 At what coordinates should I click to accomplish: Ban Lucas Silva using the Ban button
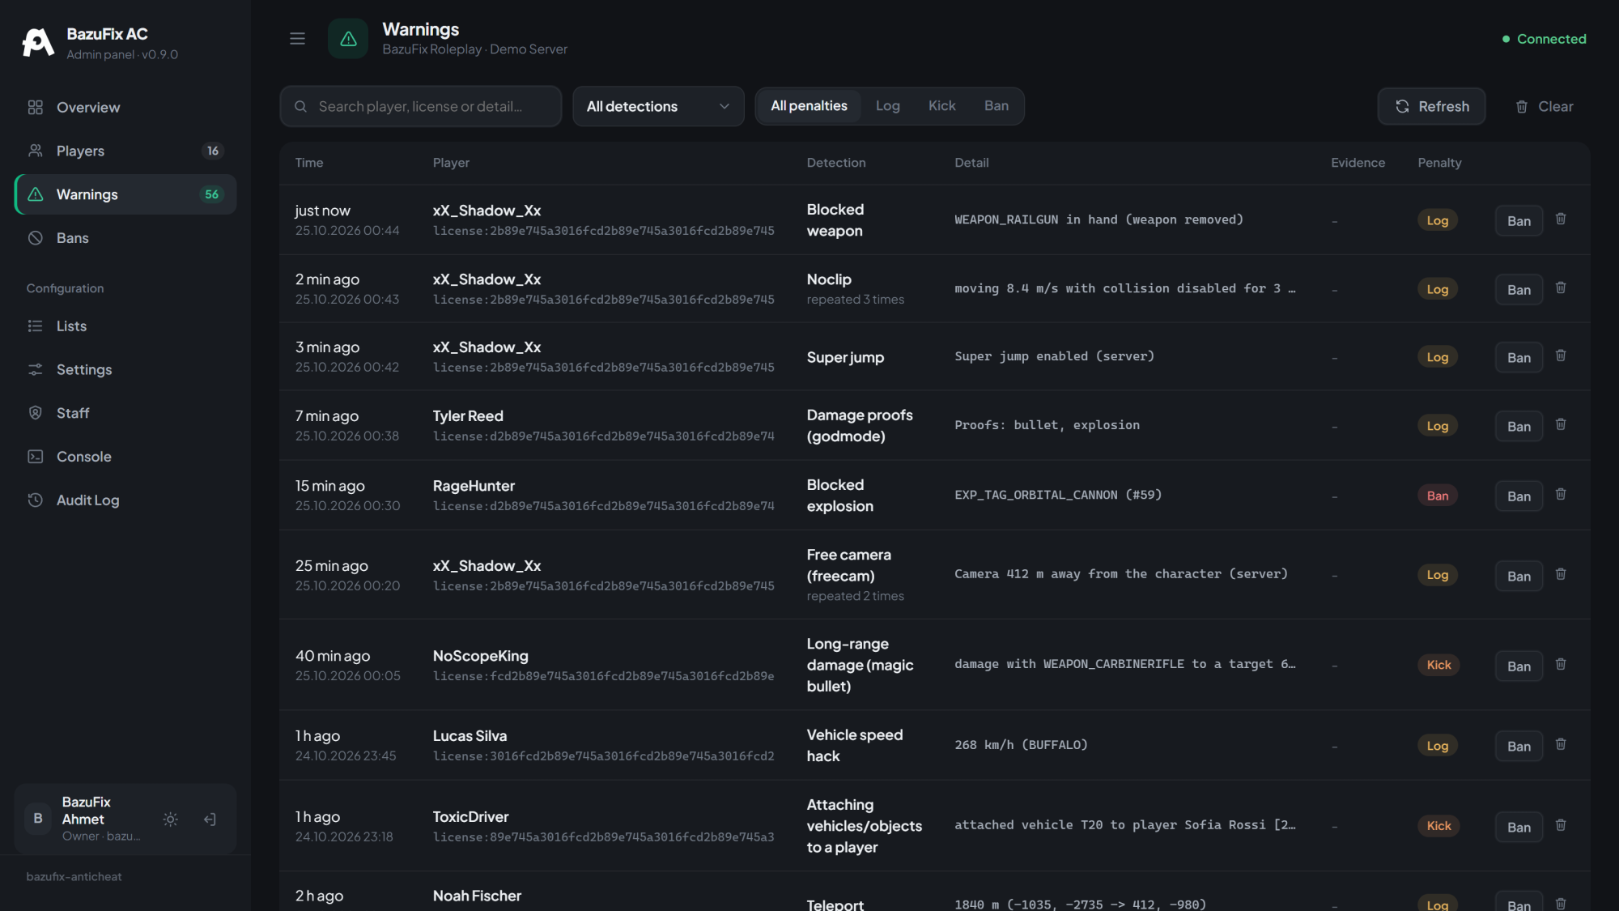coord(1519,746)
